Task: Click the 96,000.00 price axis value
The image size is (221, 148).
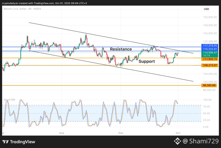Action: tap(209, 90)
